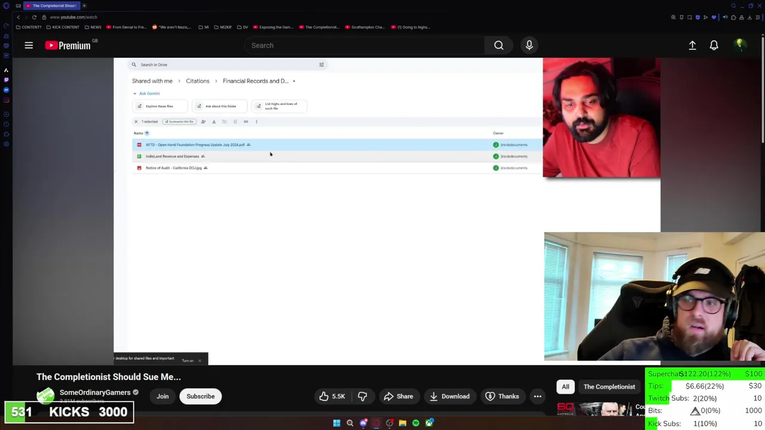Click the Drive share person-add icon
The width and height of the screenshot is (765, 430).
(203, 122)
